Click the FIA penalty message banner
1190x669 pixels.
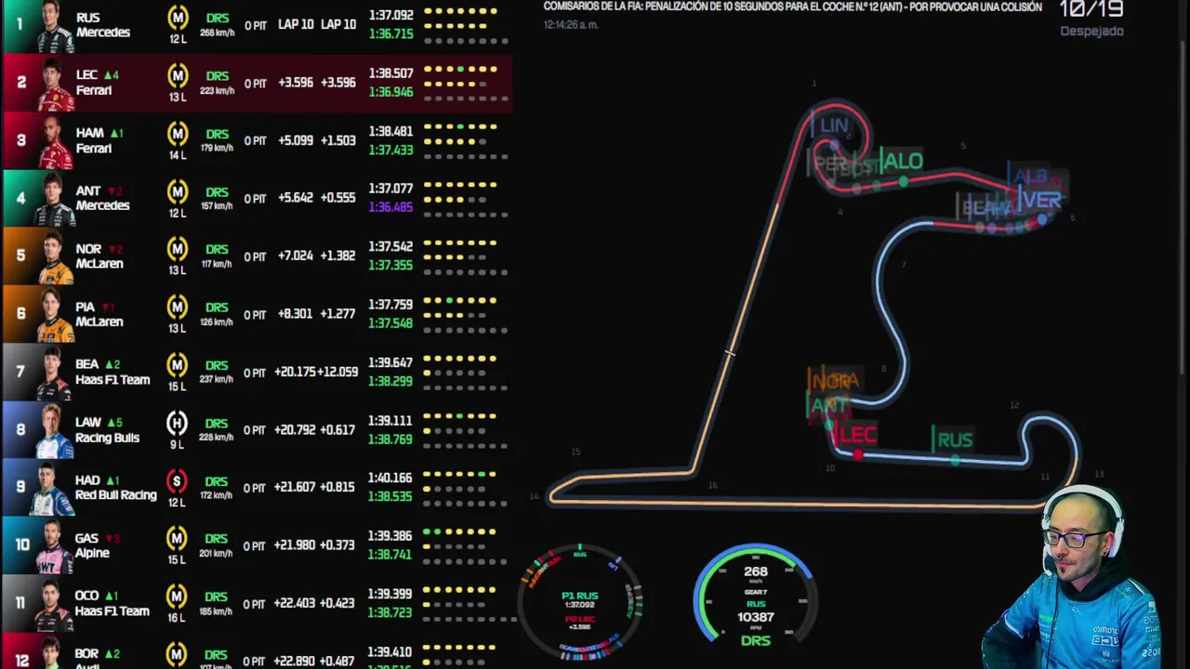coord(792,7)
